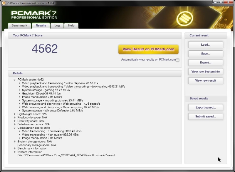235x172 pixels.
Task: Click the Export saved... button
Action: (206, 108)
